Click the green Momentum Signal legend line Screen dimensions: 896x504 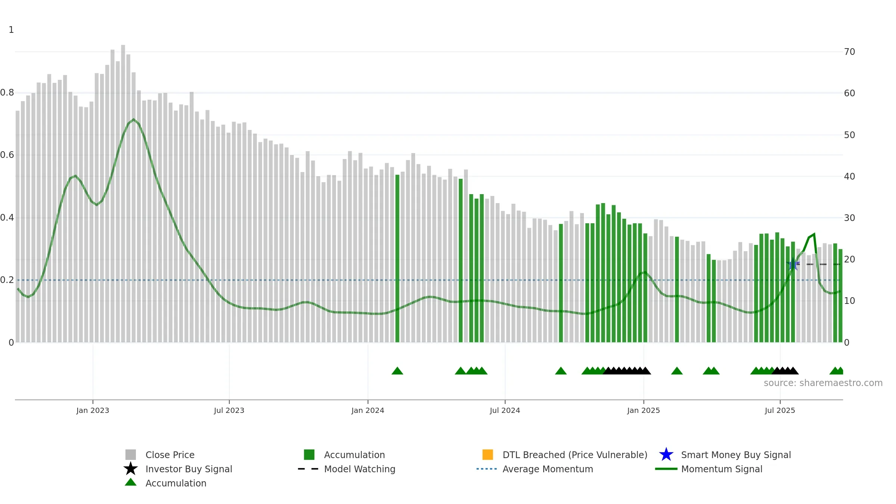pos(666,469)
